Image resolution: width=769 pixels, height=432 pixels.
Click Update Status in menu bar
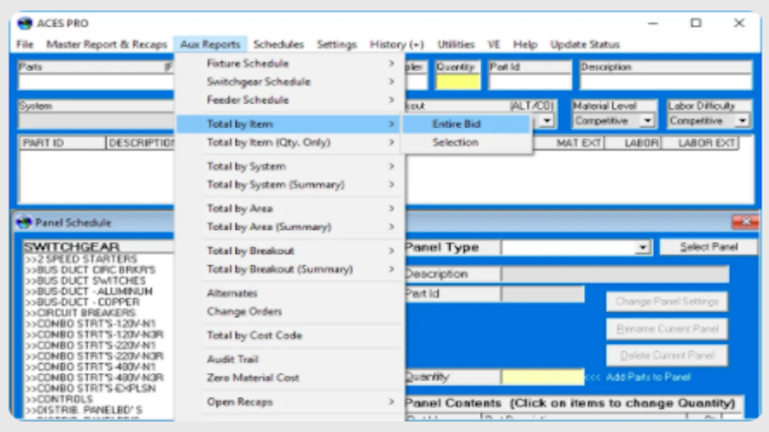(x=585, y=45)
